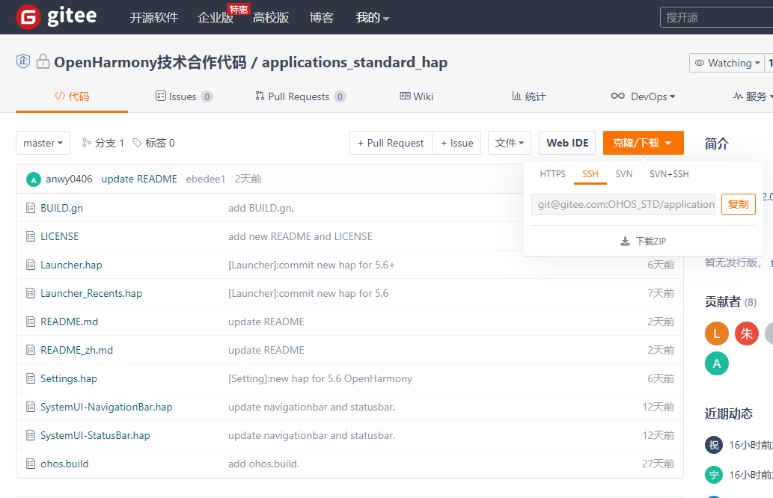Click file icon beside BUILD.gn
773x498 pixels.
[x=31, y=208]
